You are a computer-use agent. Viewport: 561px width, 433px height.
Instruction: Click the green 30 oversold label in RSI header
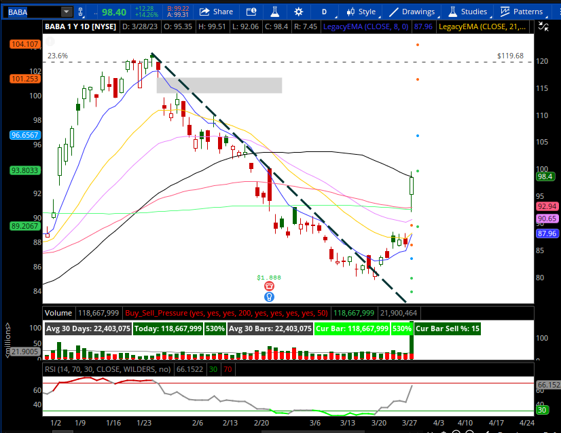tap(213, 369)
